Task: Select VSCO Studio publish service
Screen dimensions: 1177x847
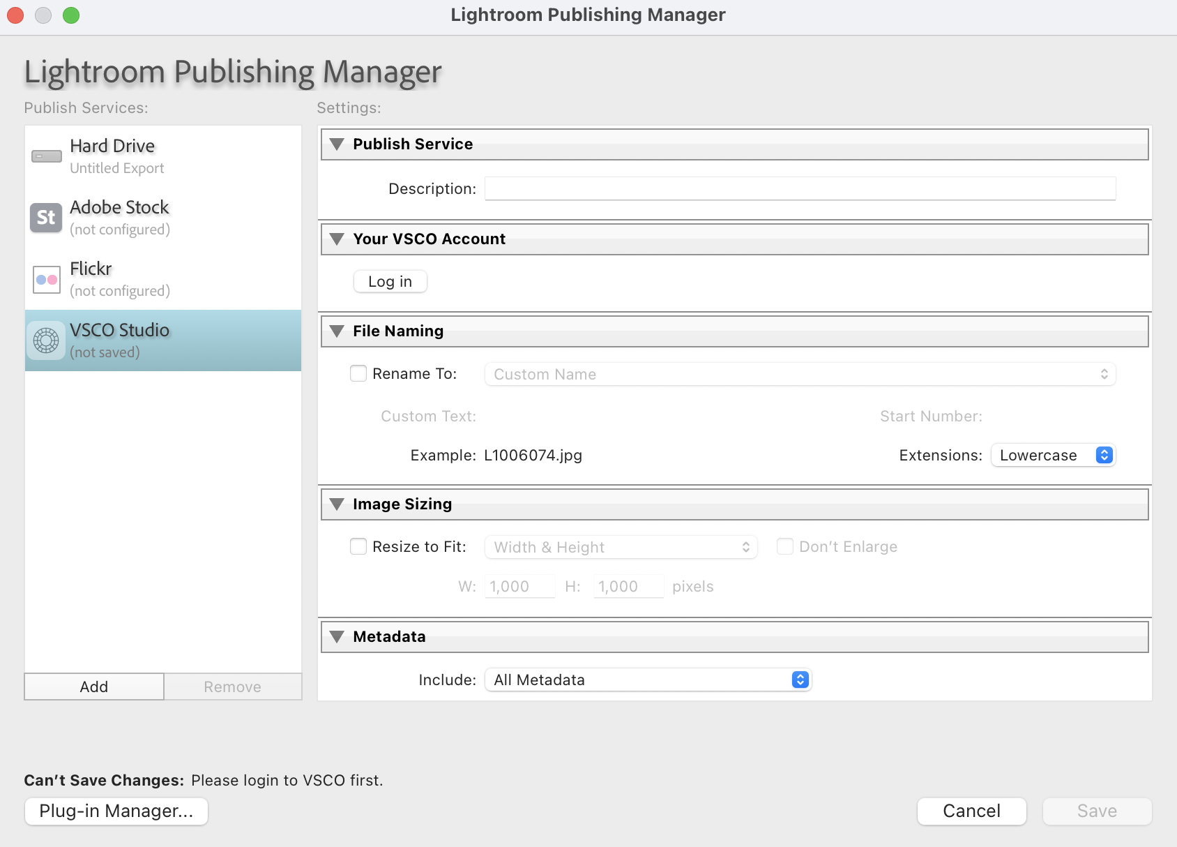Action: click(163, 340)
